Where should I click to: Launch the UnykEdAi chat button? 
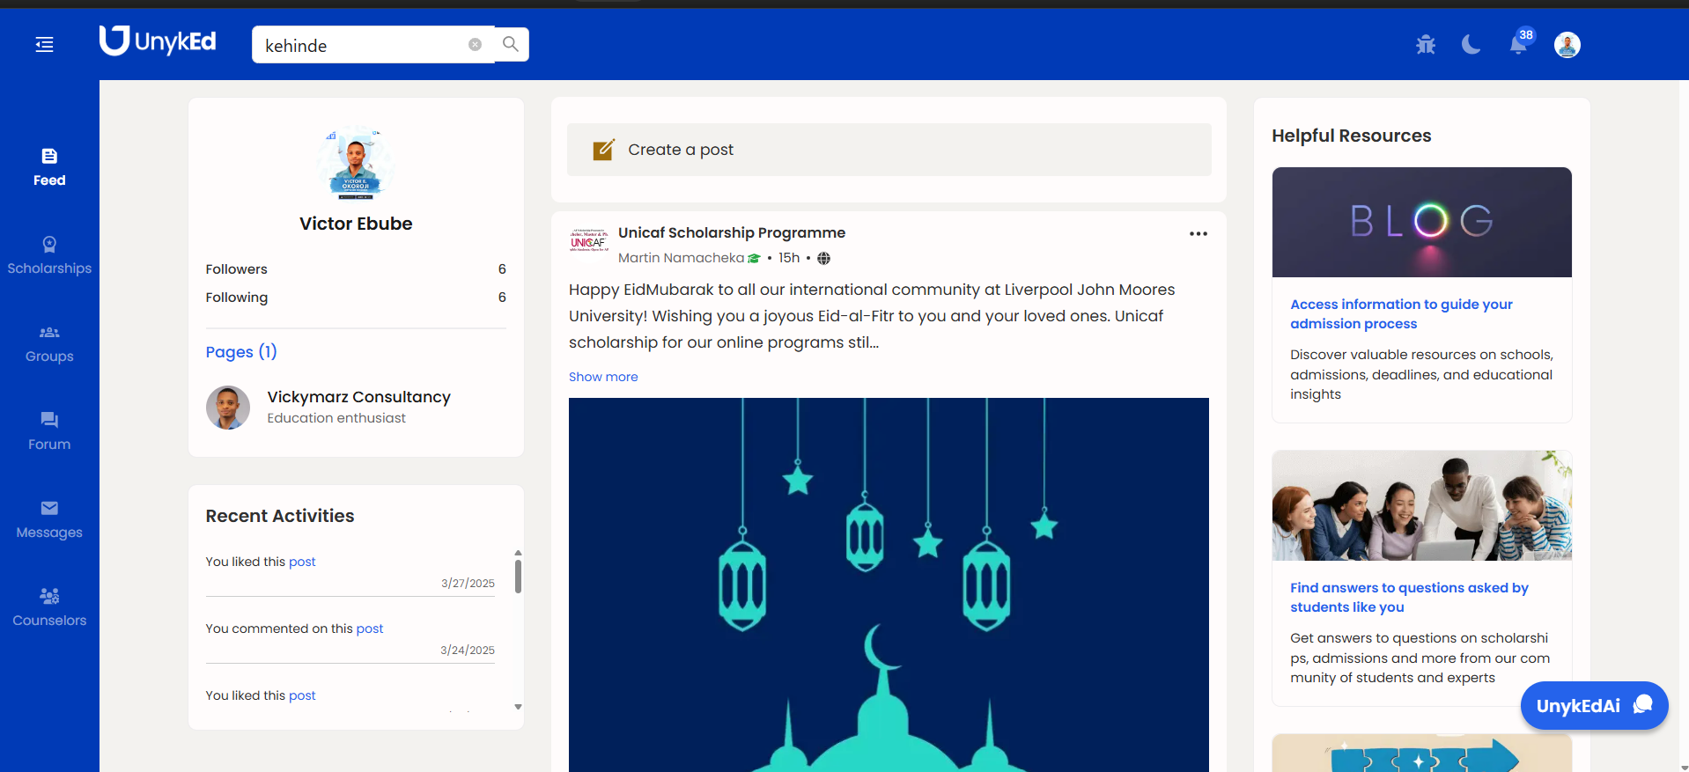point(1594,706)
